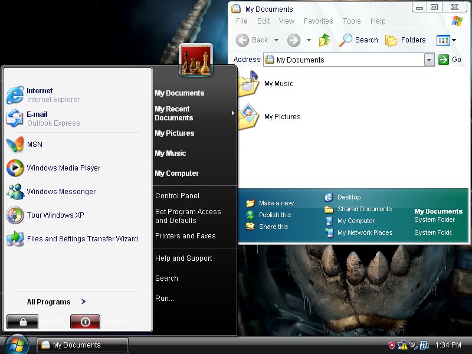This screenshot has height=354, width=472.
Task: Open My Computer link in task pane
Action: pyautogui.click(x=350, y=221)
